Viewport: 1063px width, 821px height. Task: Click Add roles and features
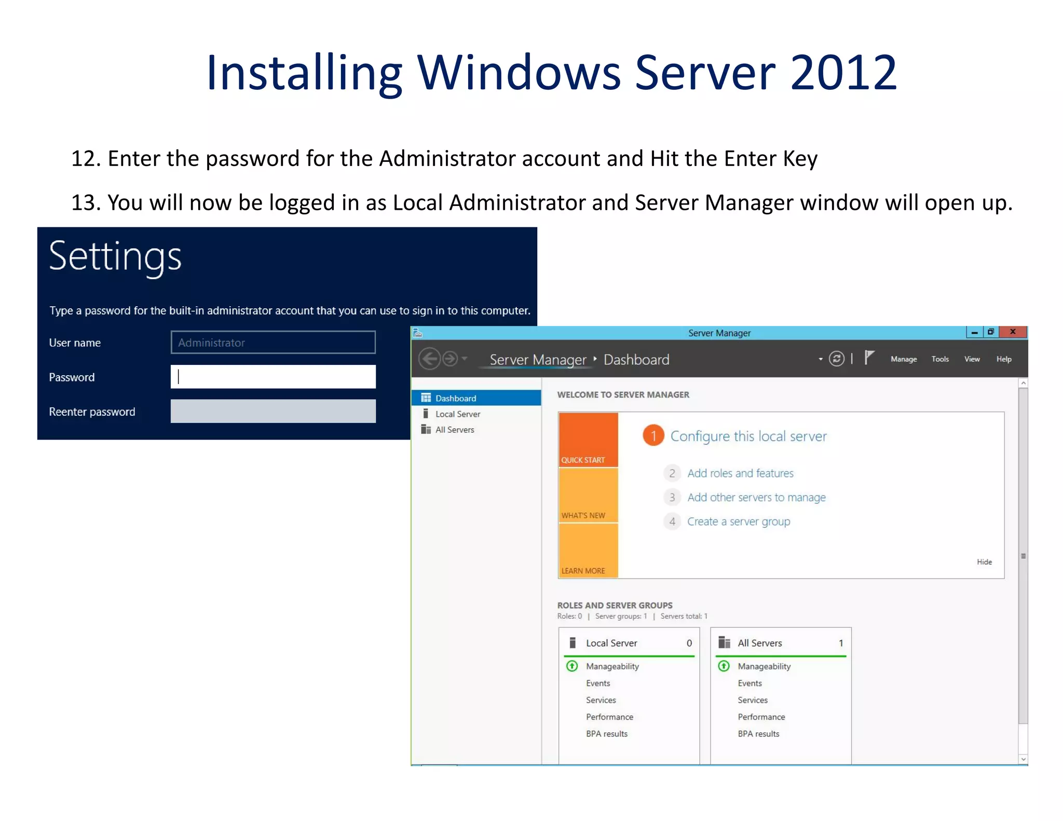[740, 473]
